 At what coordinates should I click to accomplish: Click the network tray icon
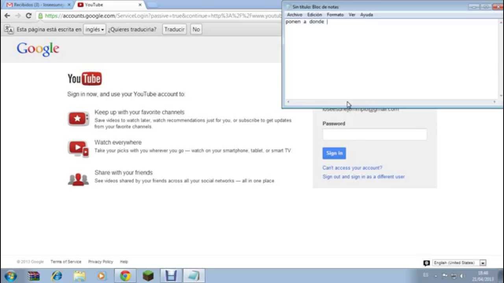[454, 276]
